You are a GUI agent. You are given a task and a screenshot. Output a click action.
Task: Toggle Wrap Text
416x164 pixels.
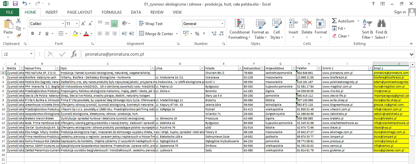tap(150, 24)
